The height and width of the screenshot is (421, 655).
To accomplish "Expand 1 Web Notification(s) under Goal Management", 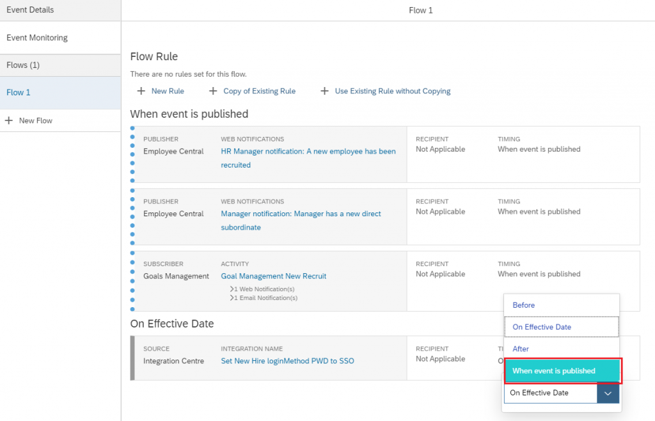I will click(262, 289).
